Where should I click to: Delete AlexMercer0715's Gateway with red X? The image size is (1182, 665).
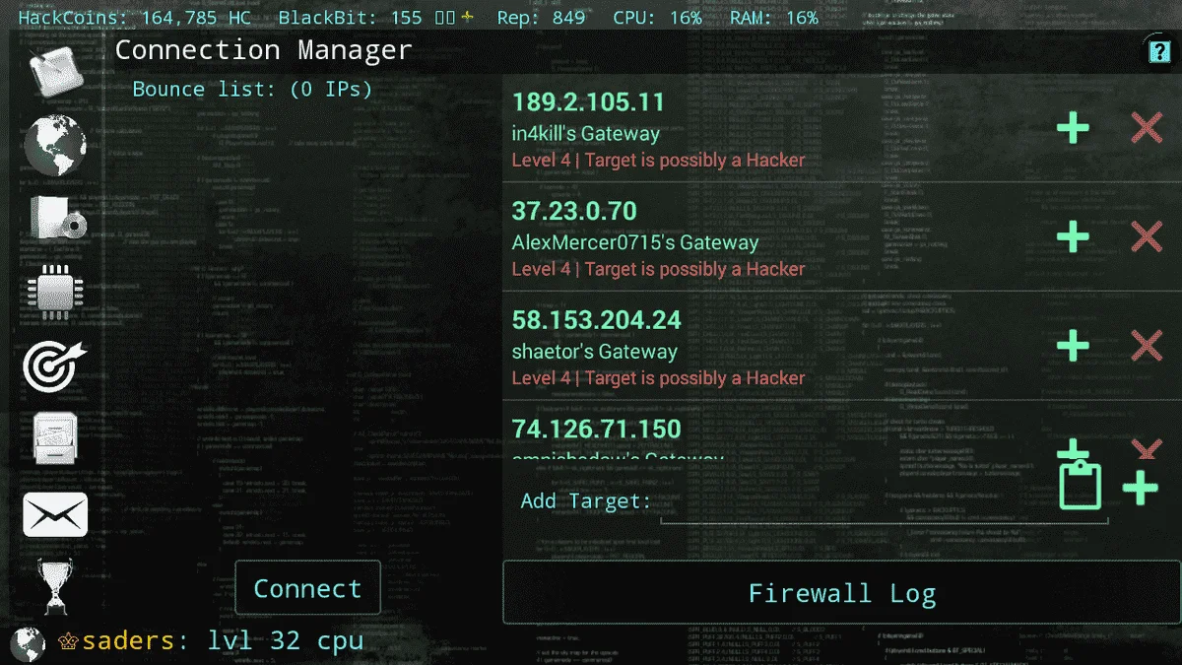(x=1147, y=236)
